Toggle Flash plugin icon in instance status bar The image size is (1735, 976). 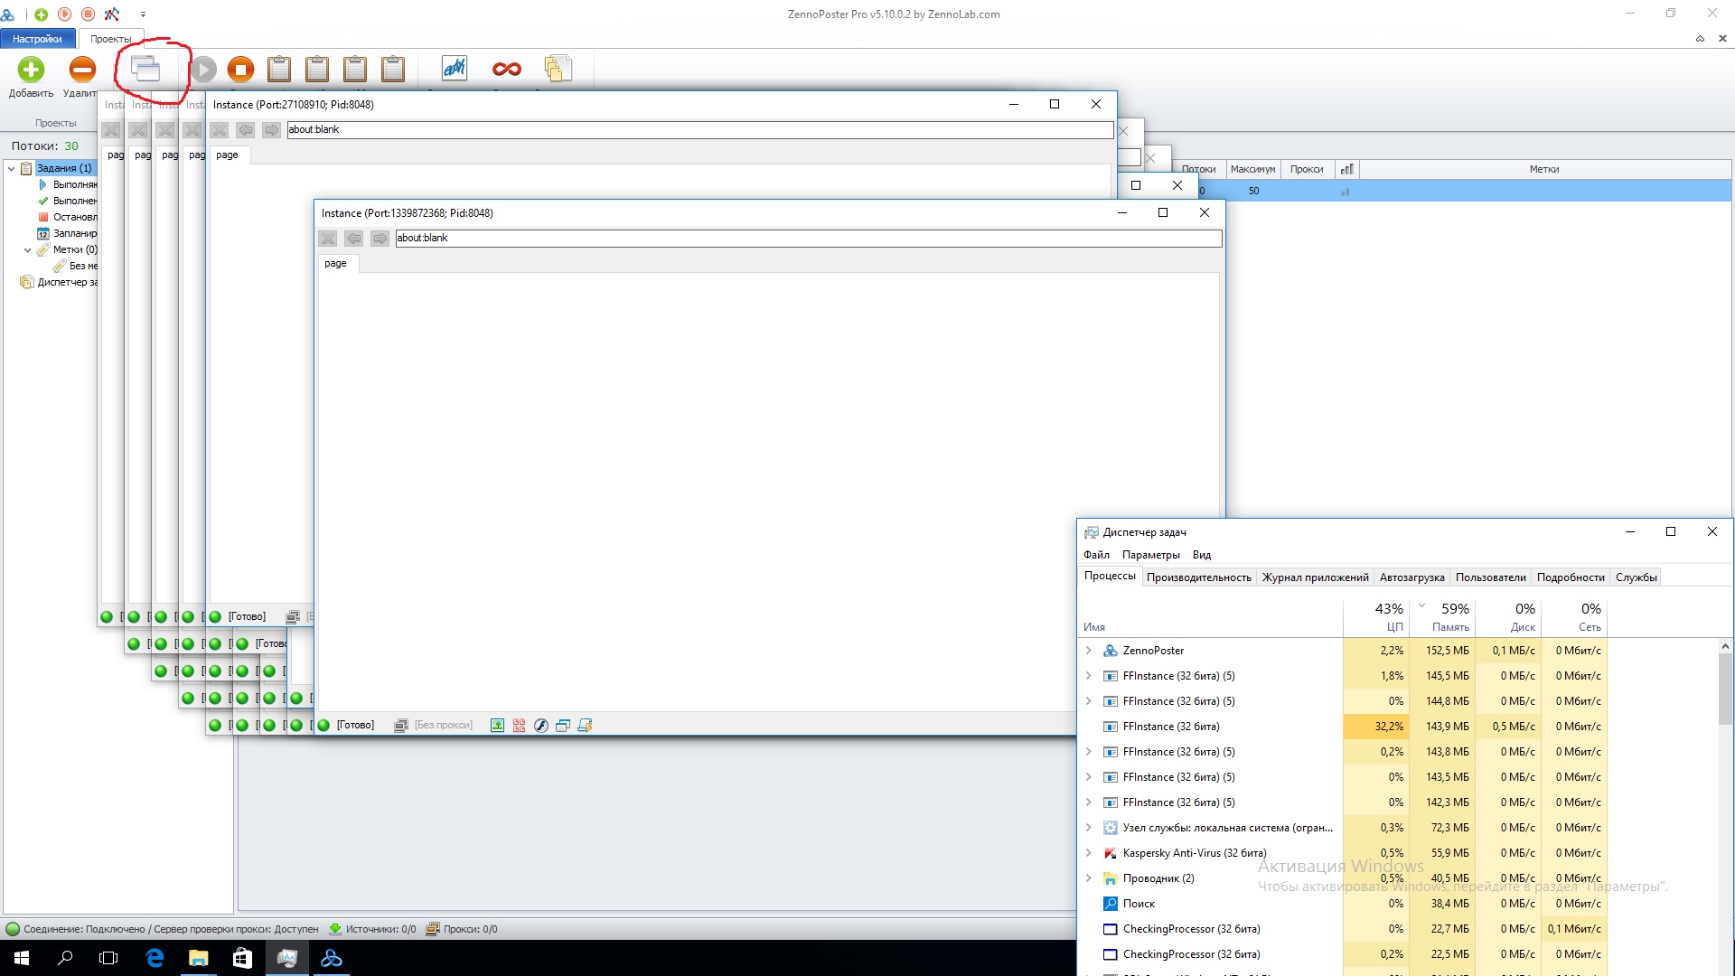[x=540, y=725]
